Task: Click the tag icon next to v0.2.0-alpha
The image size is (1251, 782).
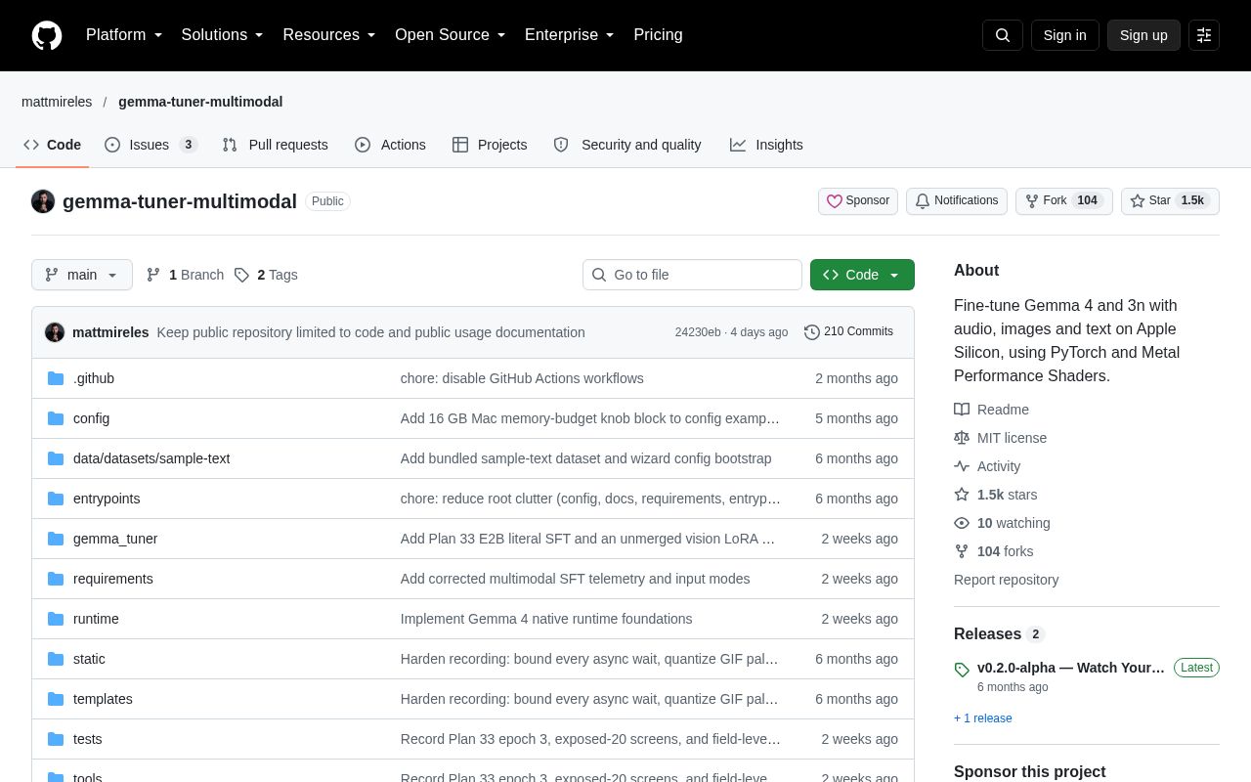Action: point(962,670)
